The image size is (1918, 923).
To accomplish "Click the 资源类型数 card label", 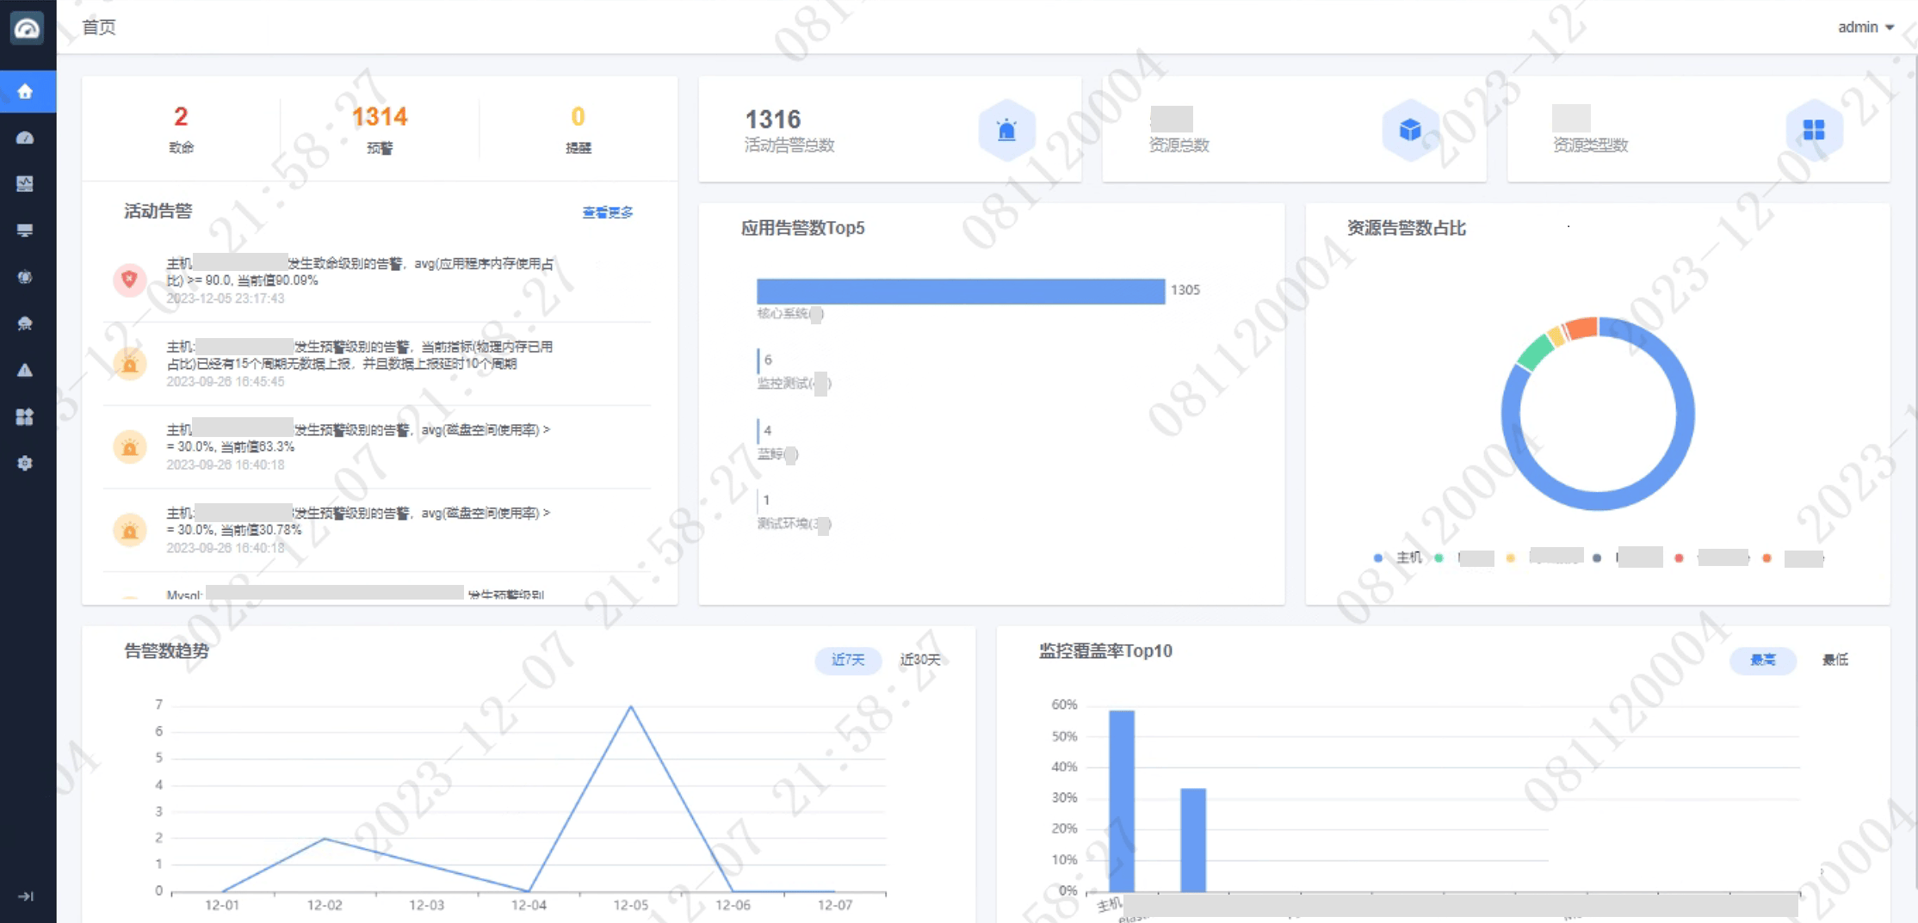I will click(x=1590, y=145).
